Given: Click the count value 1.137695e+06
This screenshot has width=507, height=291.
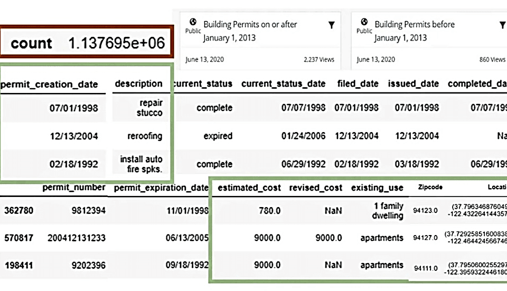Looking at the screenshot, I should [x=116, y=43].
